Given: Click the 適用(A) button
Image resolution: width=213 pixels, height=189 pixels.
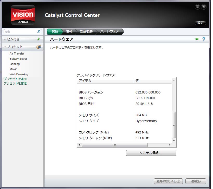Looking at the screenshot, I should [196, 181].
